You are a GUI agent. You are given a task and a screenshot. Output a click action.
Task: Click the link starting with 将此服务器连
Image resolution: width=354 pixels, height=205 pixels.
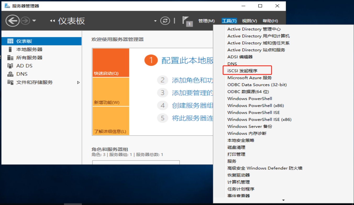[x=192, y=118]
